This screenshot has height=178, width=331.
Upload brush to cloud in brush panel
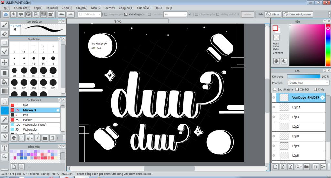14,138
